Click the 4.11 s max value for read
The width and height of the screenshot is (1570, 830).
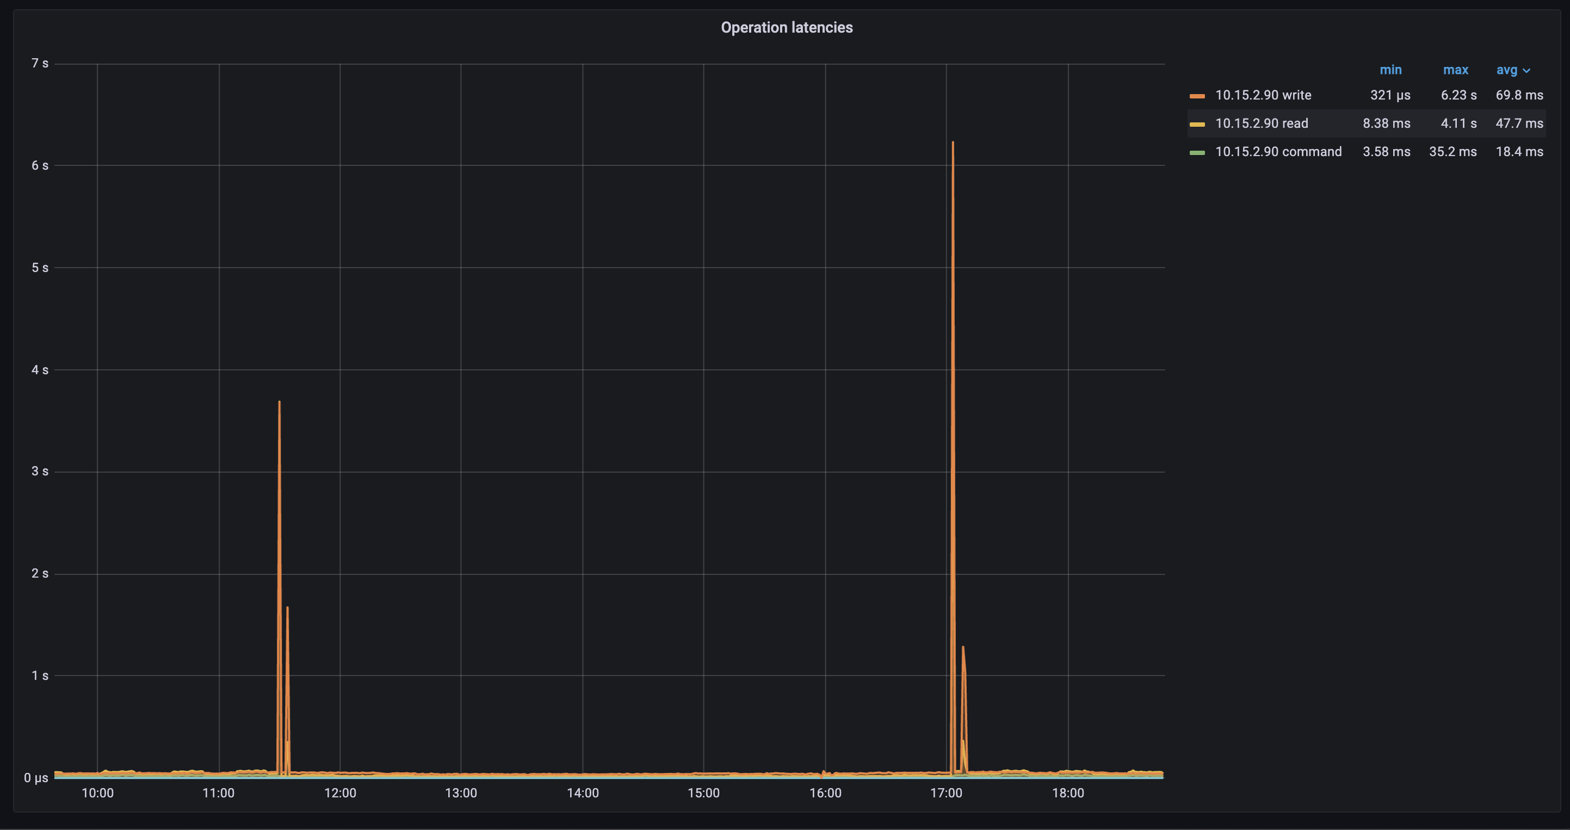pyautogui.click(x=1458, y=123)
